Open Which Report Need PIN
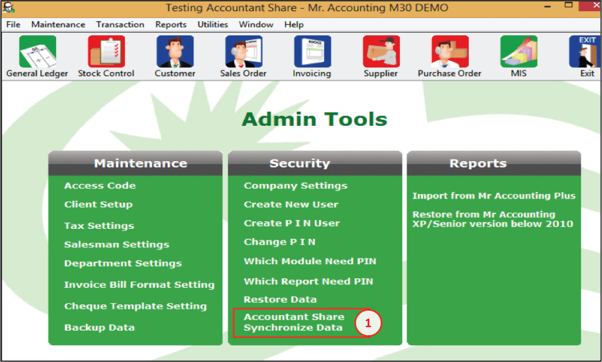The image size is (602, 362). tap(308, 281)
